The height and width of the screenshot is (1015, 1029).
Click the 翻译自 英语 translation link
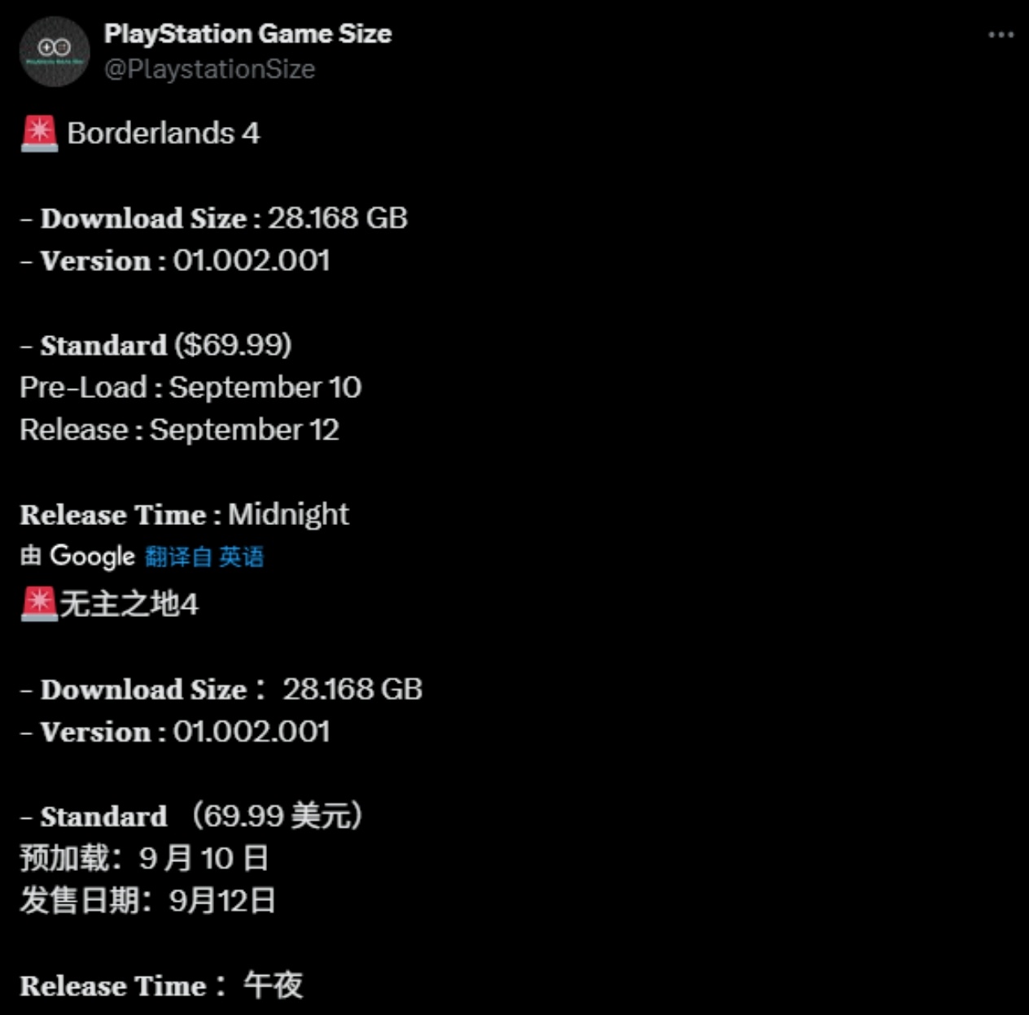click(204, 557)
